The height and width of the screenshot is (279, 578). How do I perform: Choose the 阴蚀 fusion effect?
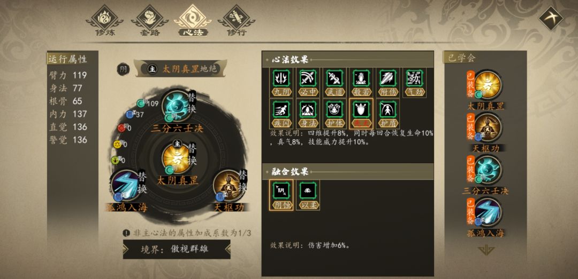click(x=282, y=195)
